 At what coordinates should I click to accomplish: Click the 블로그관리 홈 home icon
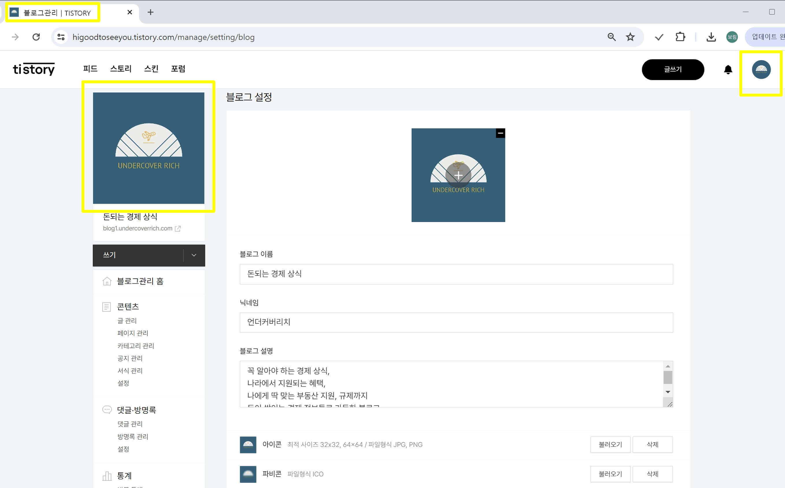coord(108,282)
